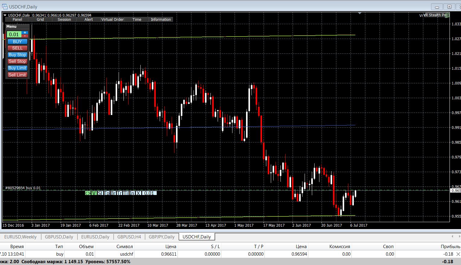Place a Buy Stop order
Viewport: 461px width, 265px height.
pyautogui.click(x=17, y=55)
